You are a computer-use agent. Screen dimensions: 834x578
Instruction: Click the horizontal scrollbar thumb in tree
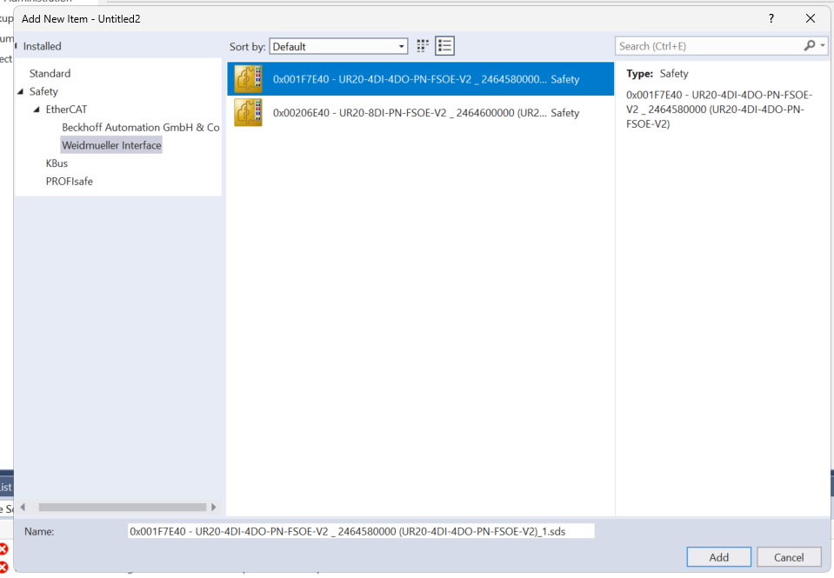pyautogui.click(x=123, y=508)
